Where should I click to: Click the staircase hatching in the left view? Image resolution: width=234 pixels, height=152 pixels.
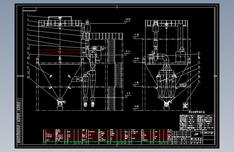pos(115,75)
